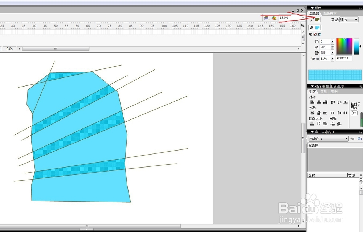The image size is (363, 232).
Task: Click the Distribute bottom edge icon
Action: pyautogui.click(x=325, y=113)
